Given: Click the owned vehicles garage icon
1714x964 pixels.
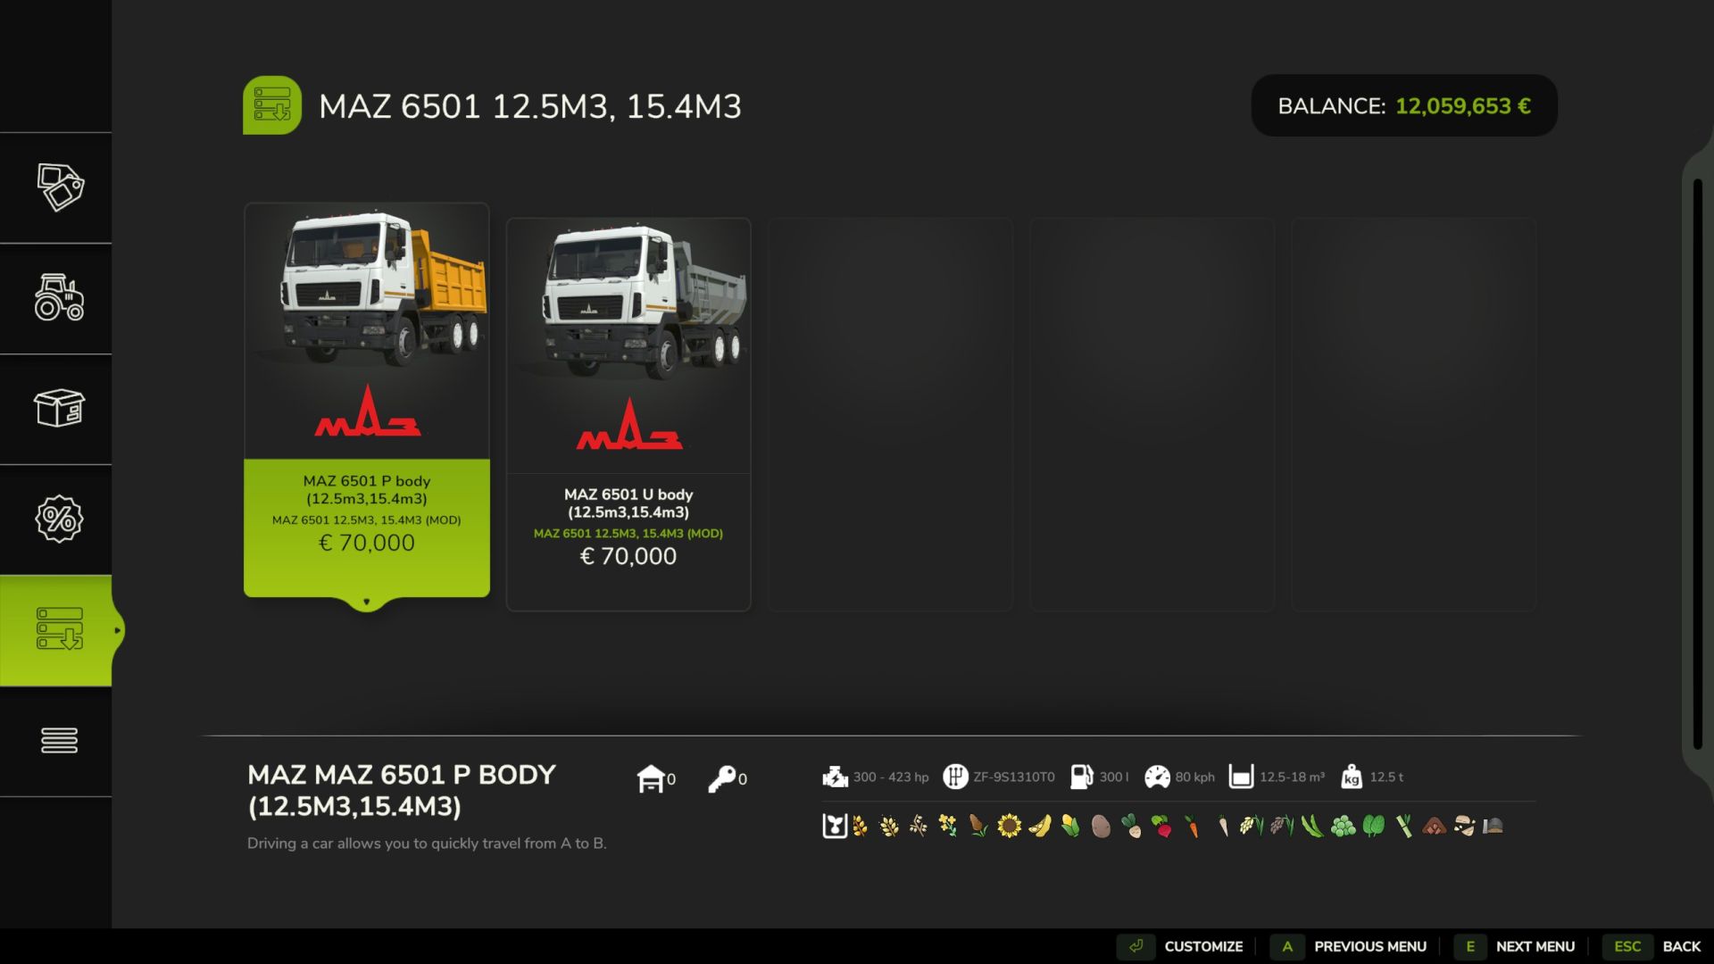Looking at the screenshot, I should pos(651,778).
